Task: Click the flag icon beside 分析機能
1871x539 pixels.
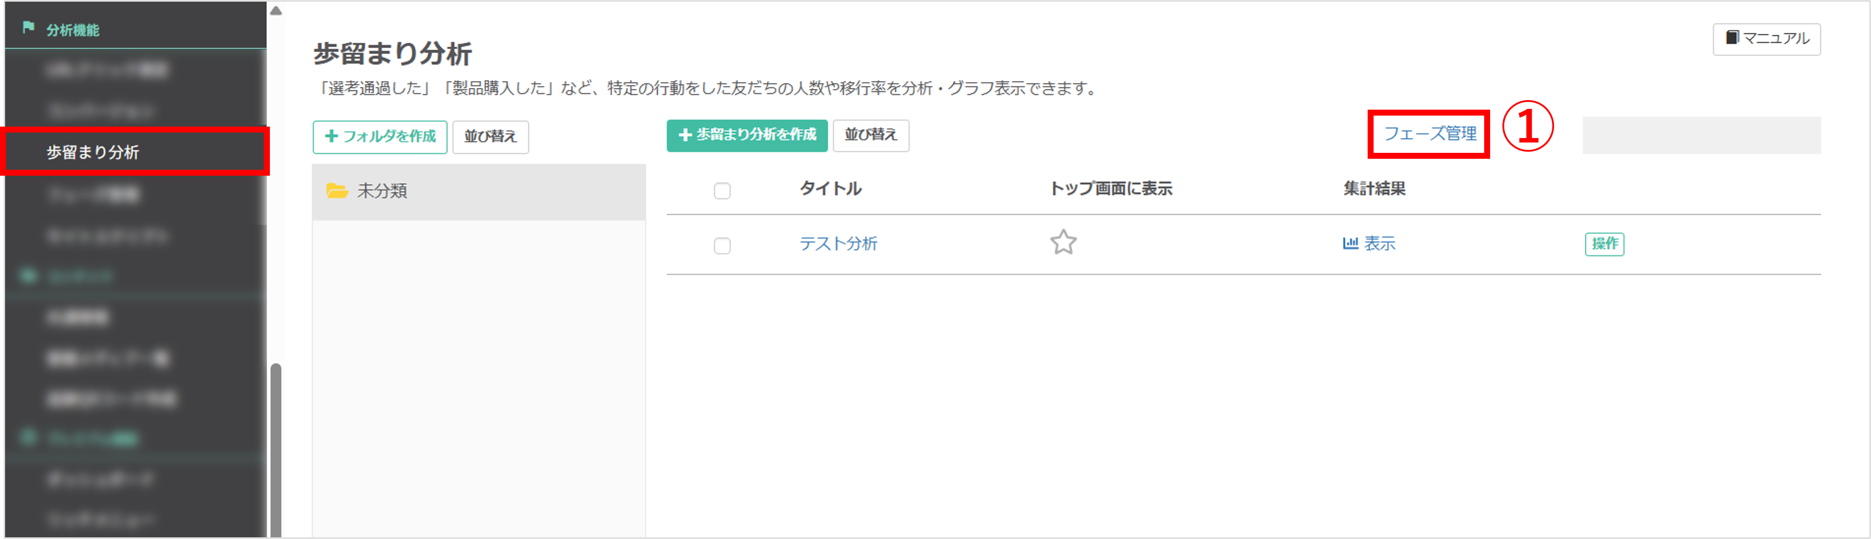Action: pyautogui.click(x=28, y=28)
